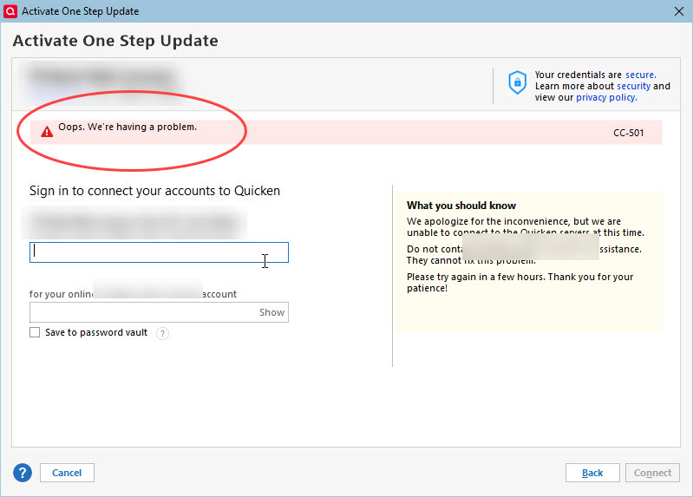This screenshot has height=497, width=693.
Task: Click the blue help question mark icon
Action: 23,473
